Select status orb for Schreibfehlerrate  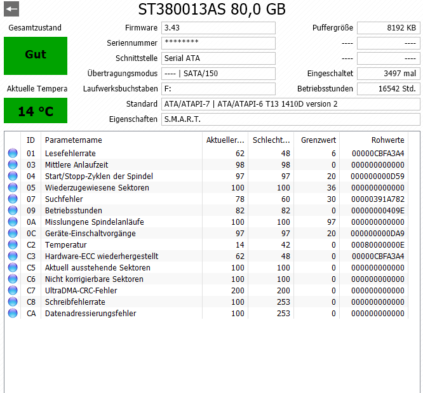click(x=13, y=302)
